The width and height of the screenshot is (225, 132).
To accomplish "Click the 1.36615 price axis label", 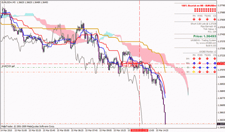I will [x=221, y=113].
